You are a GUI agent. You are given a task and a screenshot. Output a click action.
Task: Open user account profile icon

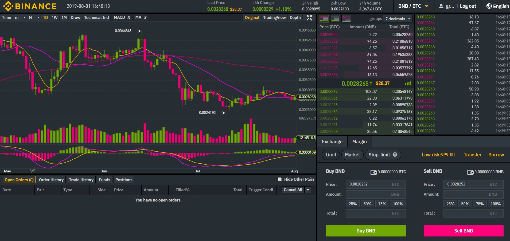pyautogui.click(x=441, y=6)
